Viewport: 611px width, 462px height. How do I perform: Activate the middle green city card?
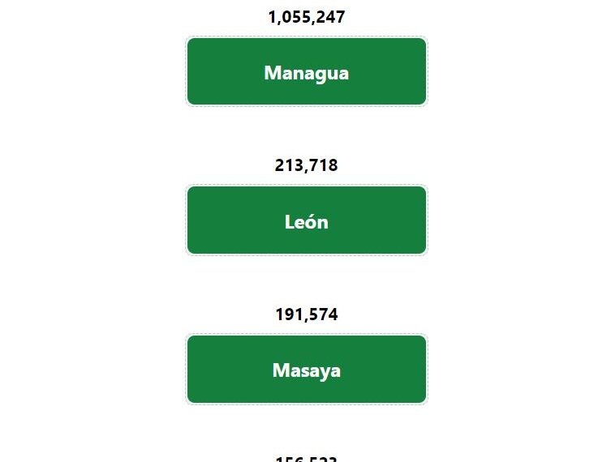pos(307,220)
